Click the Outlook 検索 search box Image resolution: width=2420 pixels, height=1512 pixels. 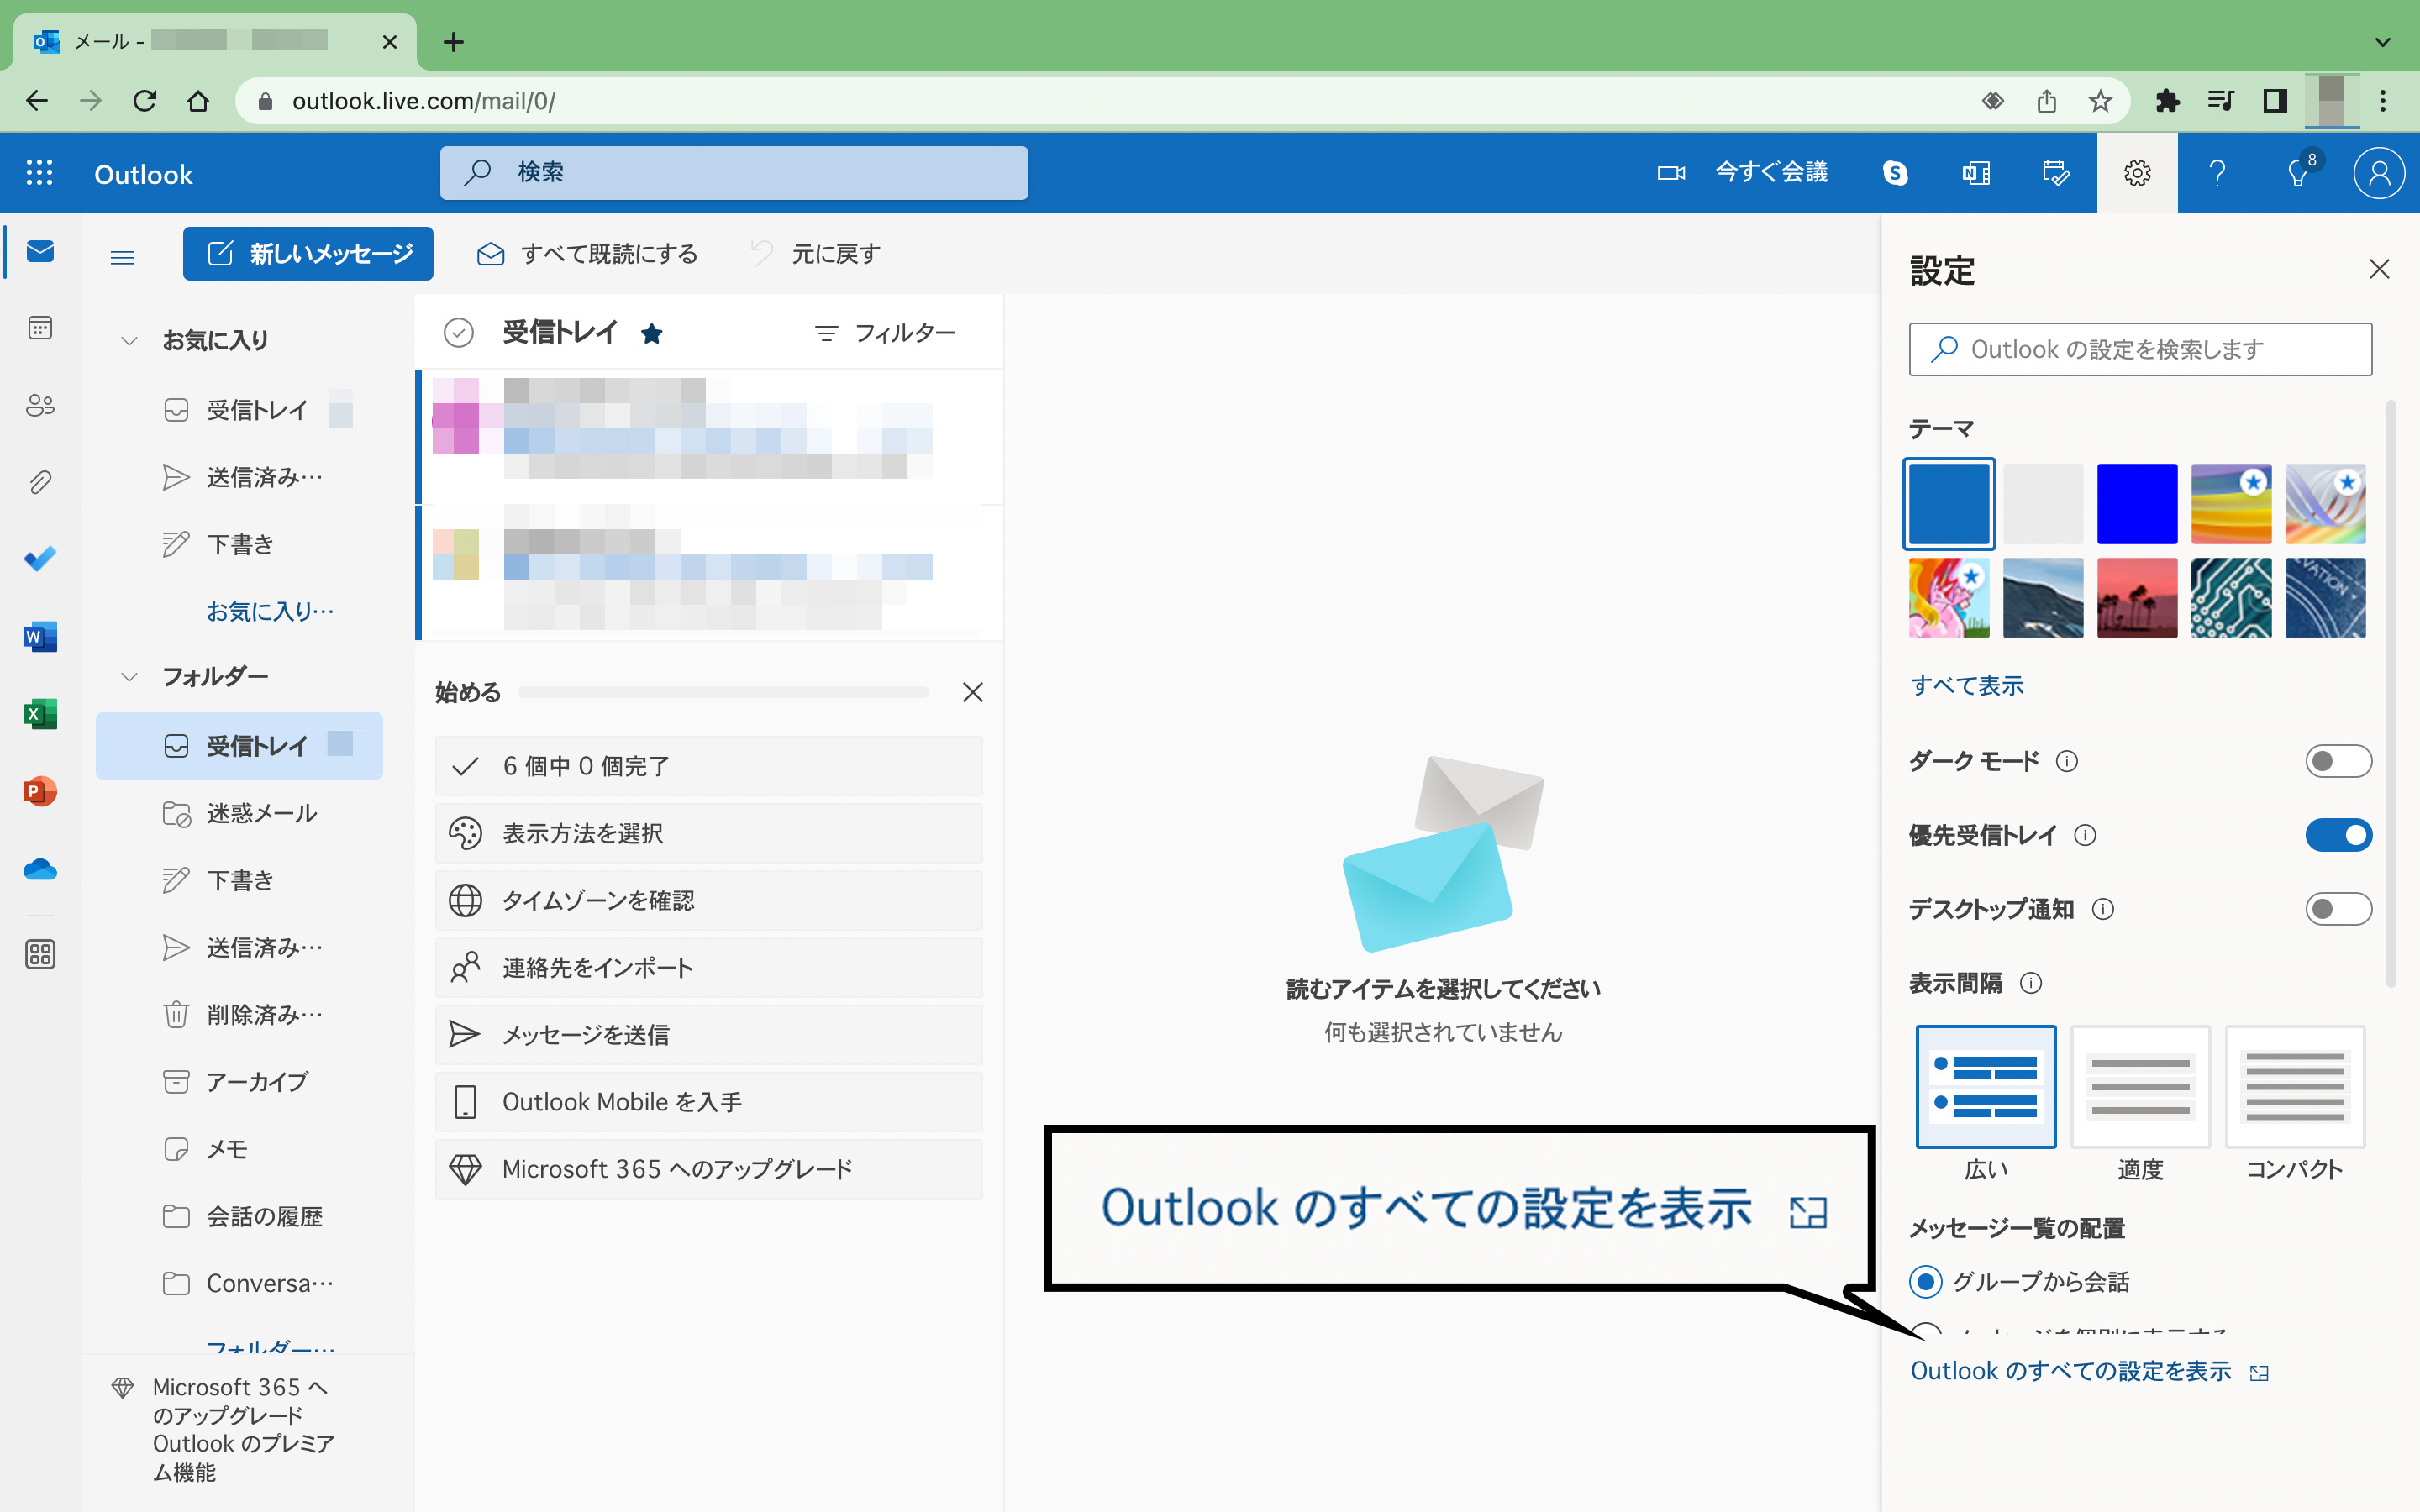[x=734, y=173]
